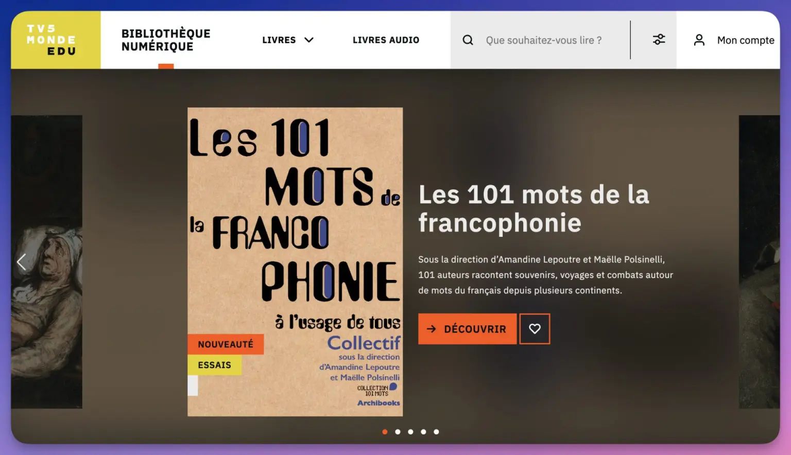Screen dimensions: 791x455
Task: Click the Essais category tag
Action: tap(214, 365)
